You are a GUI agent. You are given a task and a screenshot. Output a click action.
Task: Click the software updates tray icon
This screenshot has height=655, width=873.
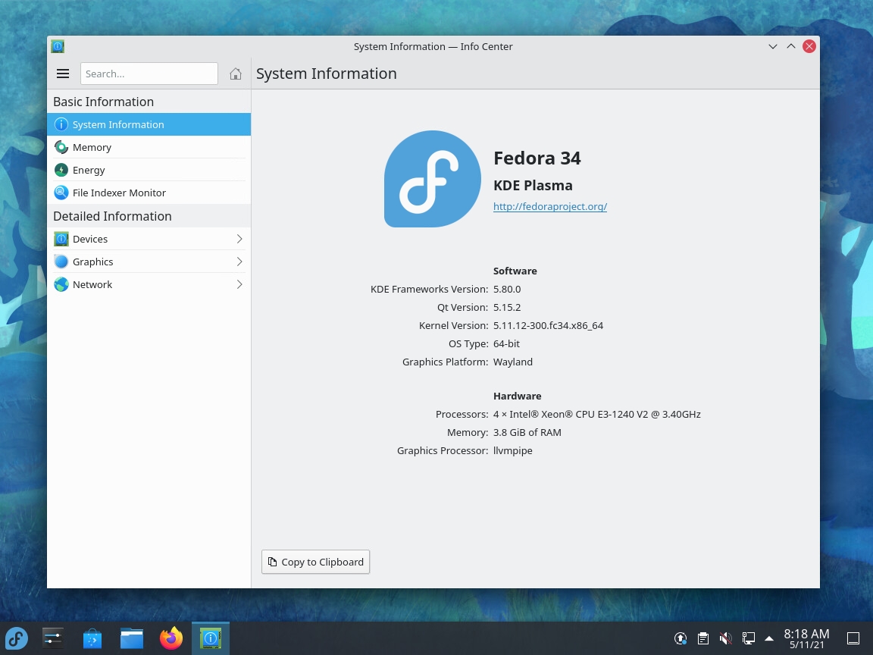[x=681, y=638]
